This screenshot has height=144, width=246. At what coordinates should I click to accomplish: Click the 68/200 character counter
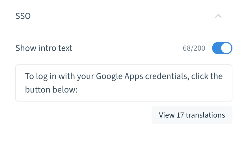click(x=194, y=48)
